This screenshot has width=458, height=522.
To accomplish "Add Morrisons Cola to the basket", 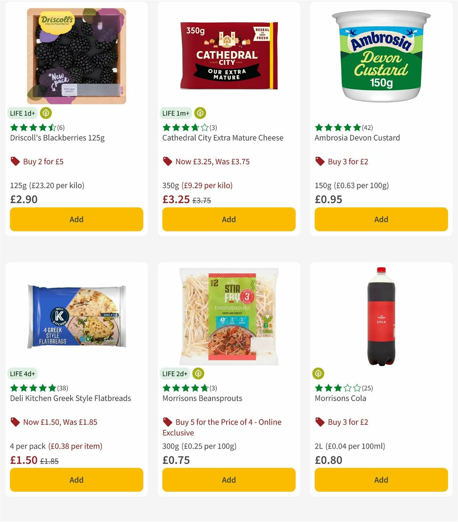I will tap(381, 480).
